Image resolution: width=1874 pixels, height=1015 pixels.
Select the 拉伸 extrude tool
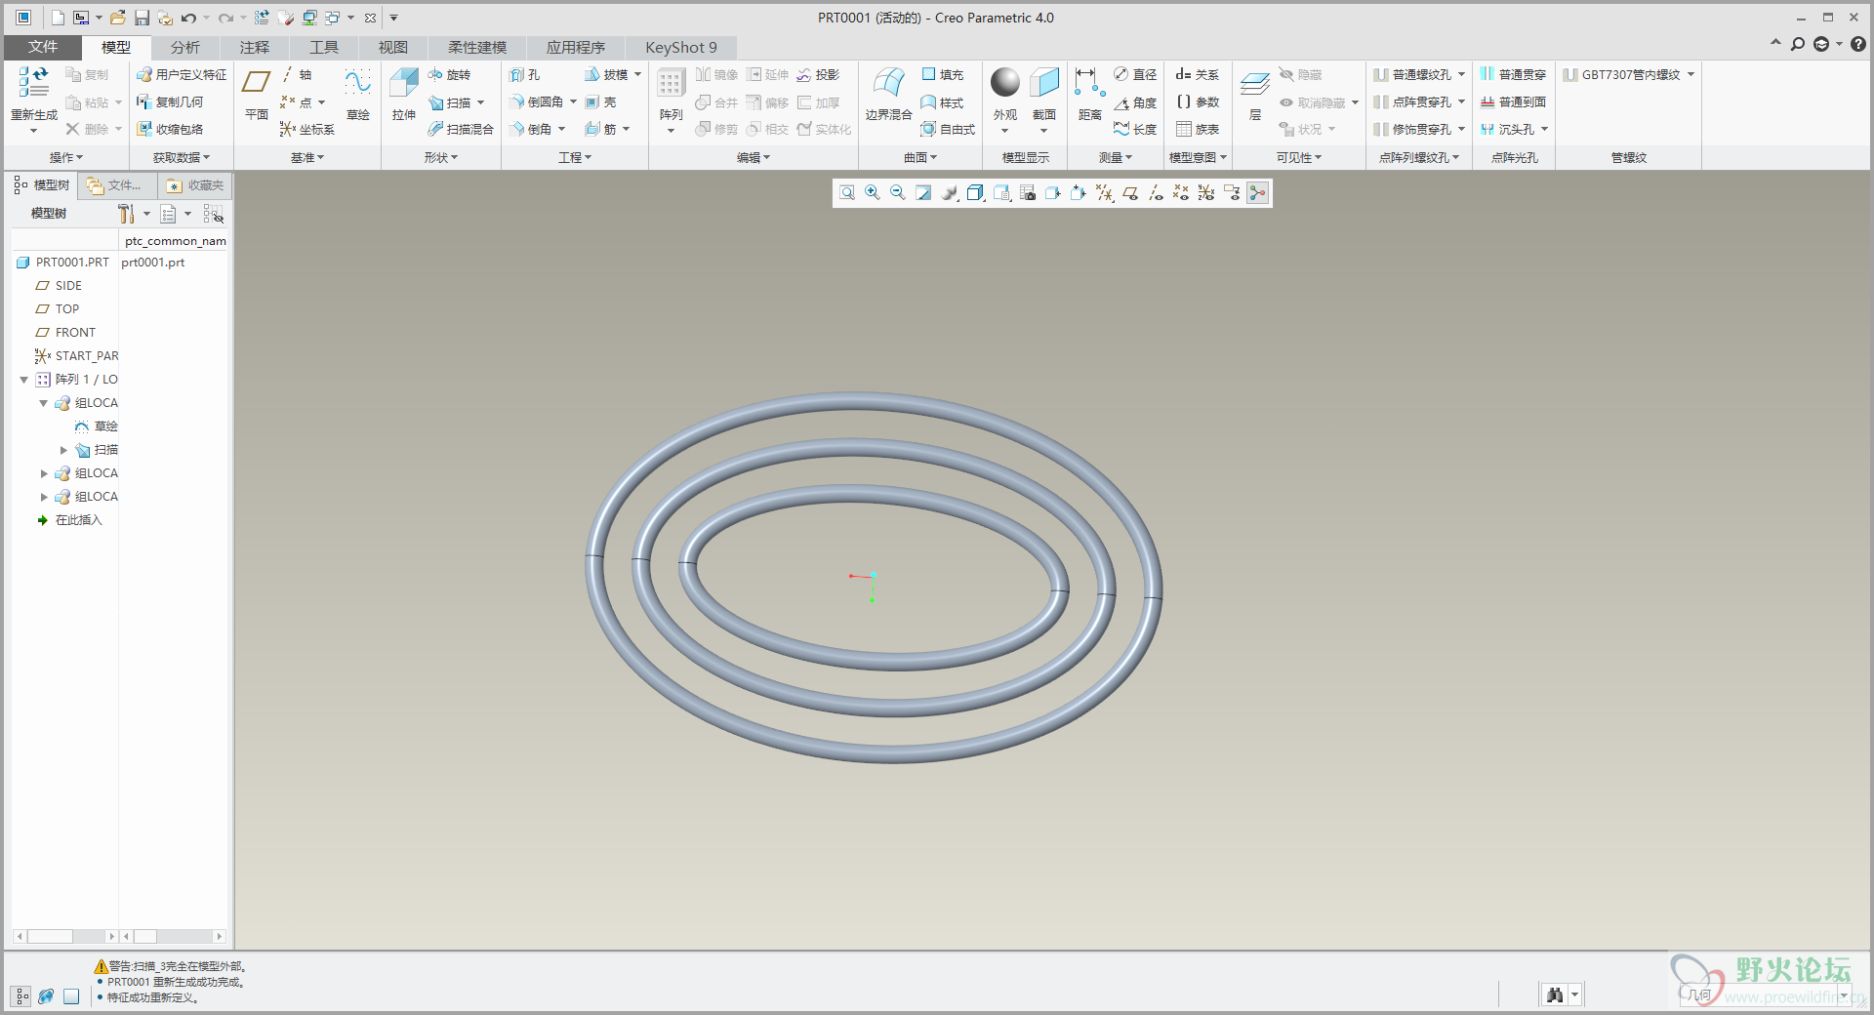coord(404,95)
